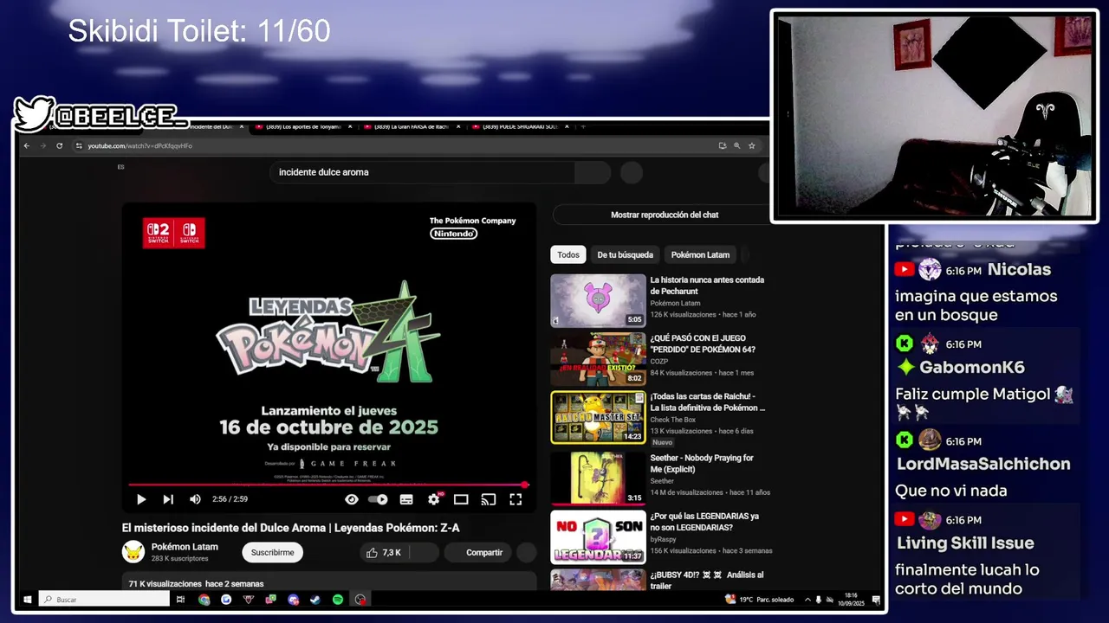Switch to theater mode view

click(x=461, y=499)
